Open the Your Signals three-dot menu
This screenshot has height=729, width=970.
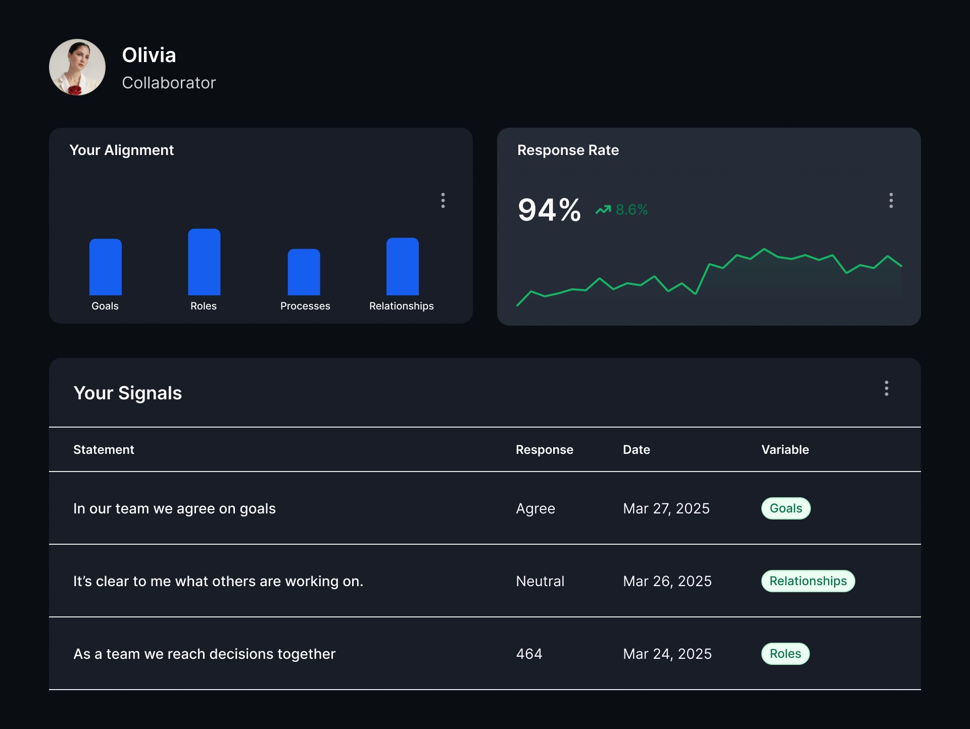(x=887, y=388)
